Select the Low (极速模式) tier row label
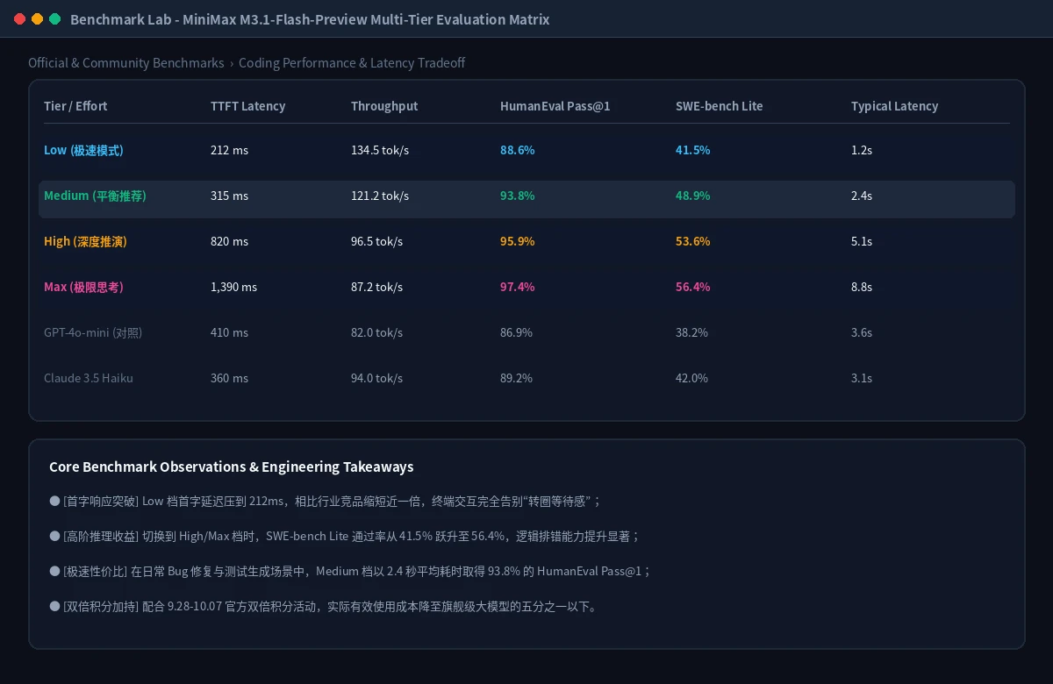This screenshot has height=684, width=1053. (83, 150)
